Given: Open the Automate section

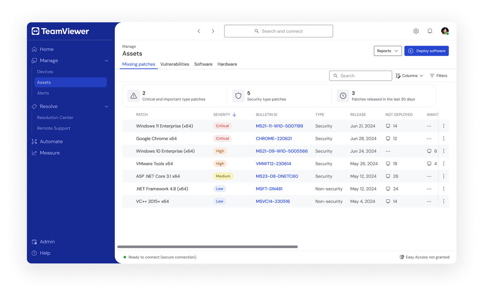Looking at the screenshot, I should click(x=47, y=142).
